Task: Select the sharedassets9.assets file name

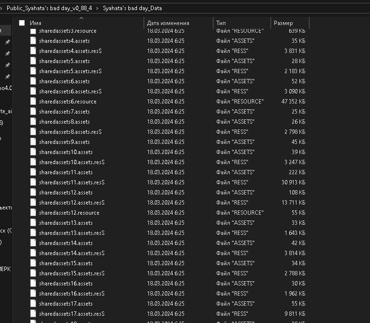Action: (64, 142)
